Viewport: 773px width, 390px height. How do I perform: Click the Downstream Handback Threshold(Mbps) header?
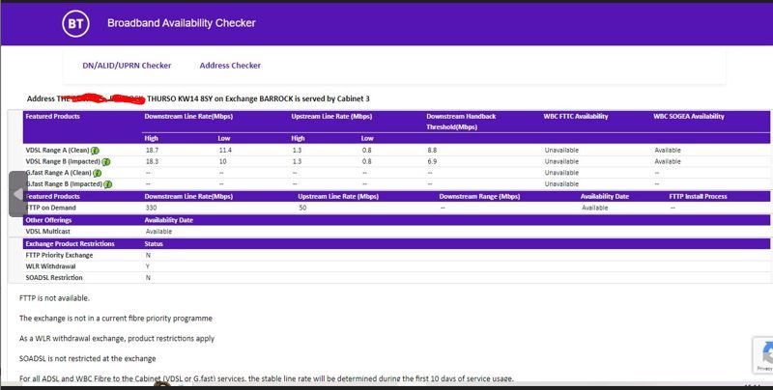click(x=461, y=122)
